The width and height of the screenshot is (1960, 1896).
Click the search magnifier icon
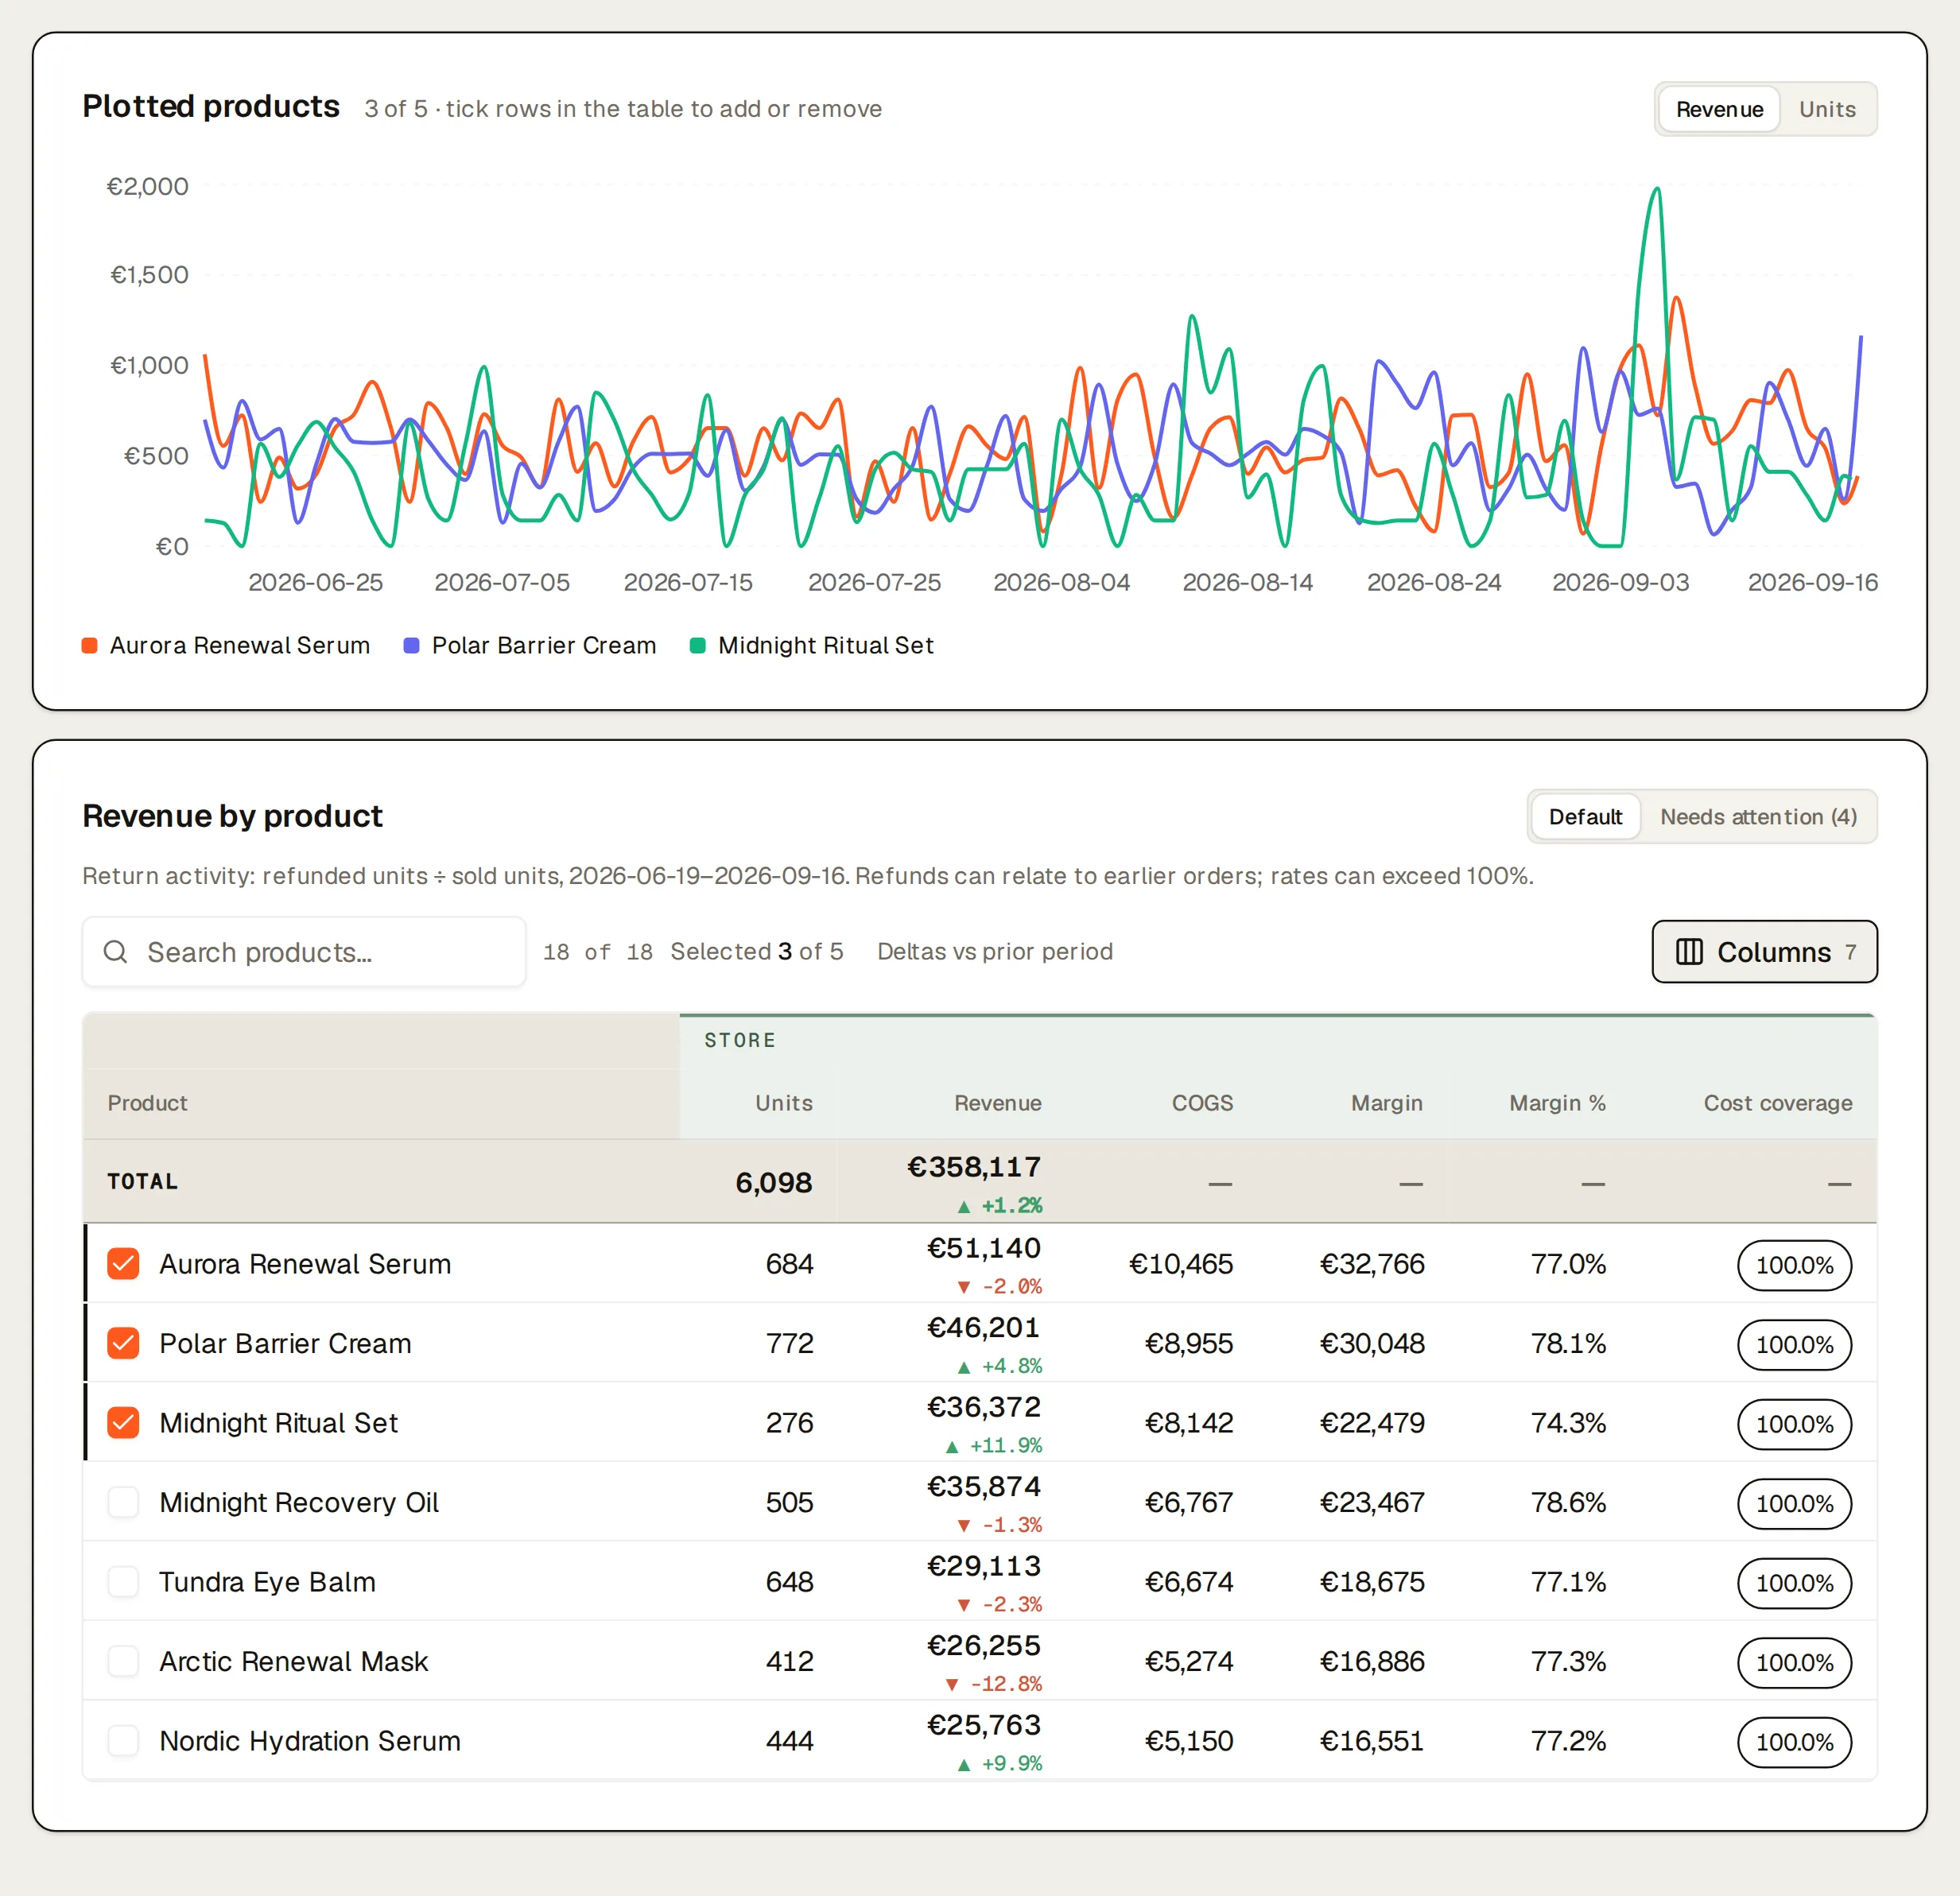[x=116, y=952]
